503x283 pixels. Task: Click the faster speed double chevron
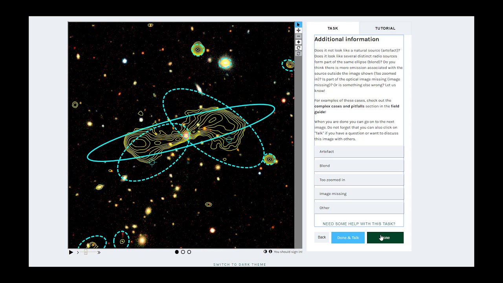coord(99,252)
